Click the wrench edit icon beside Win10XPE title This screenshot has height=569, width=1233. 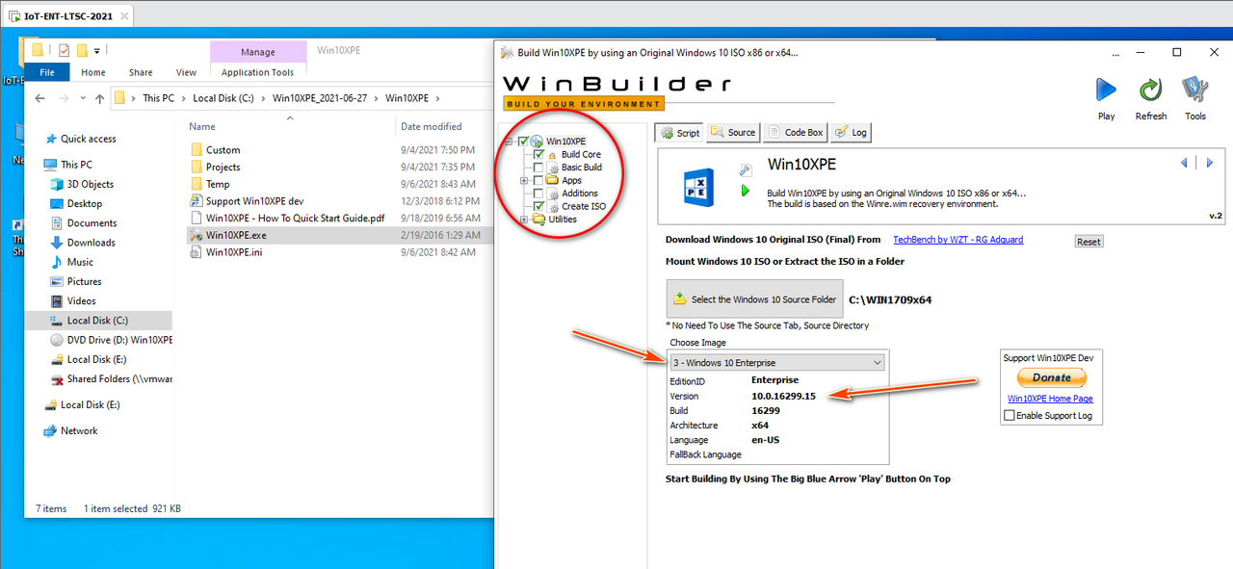(746, 169)
